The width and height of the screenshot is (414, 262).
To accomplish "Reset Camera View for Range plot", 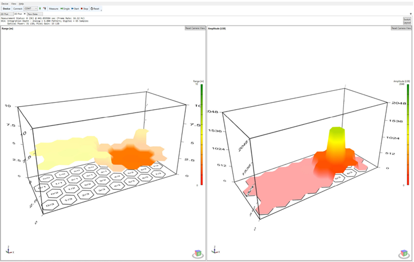I will [195, 28].
